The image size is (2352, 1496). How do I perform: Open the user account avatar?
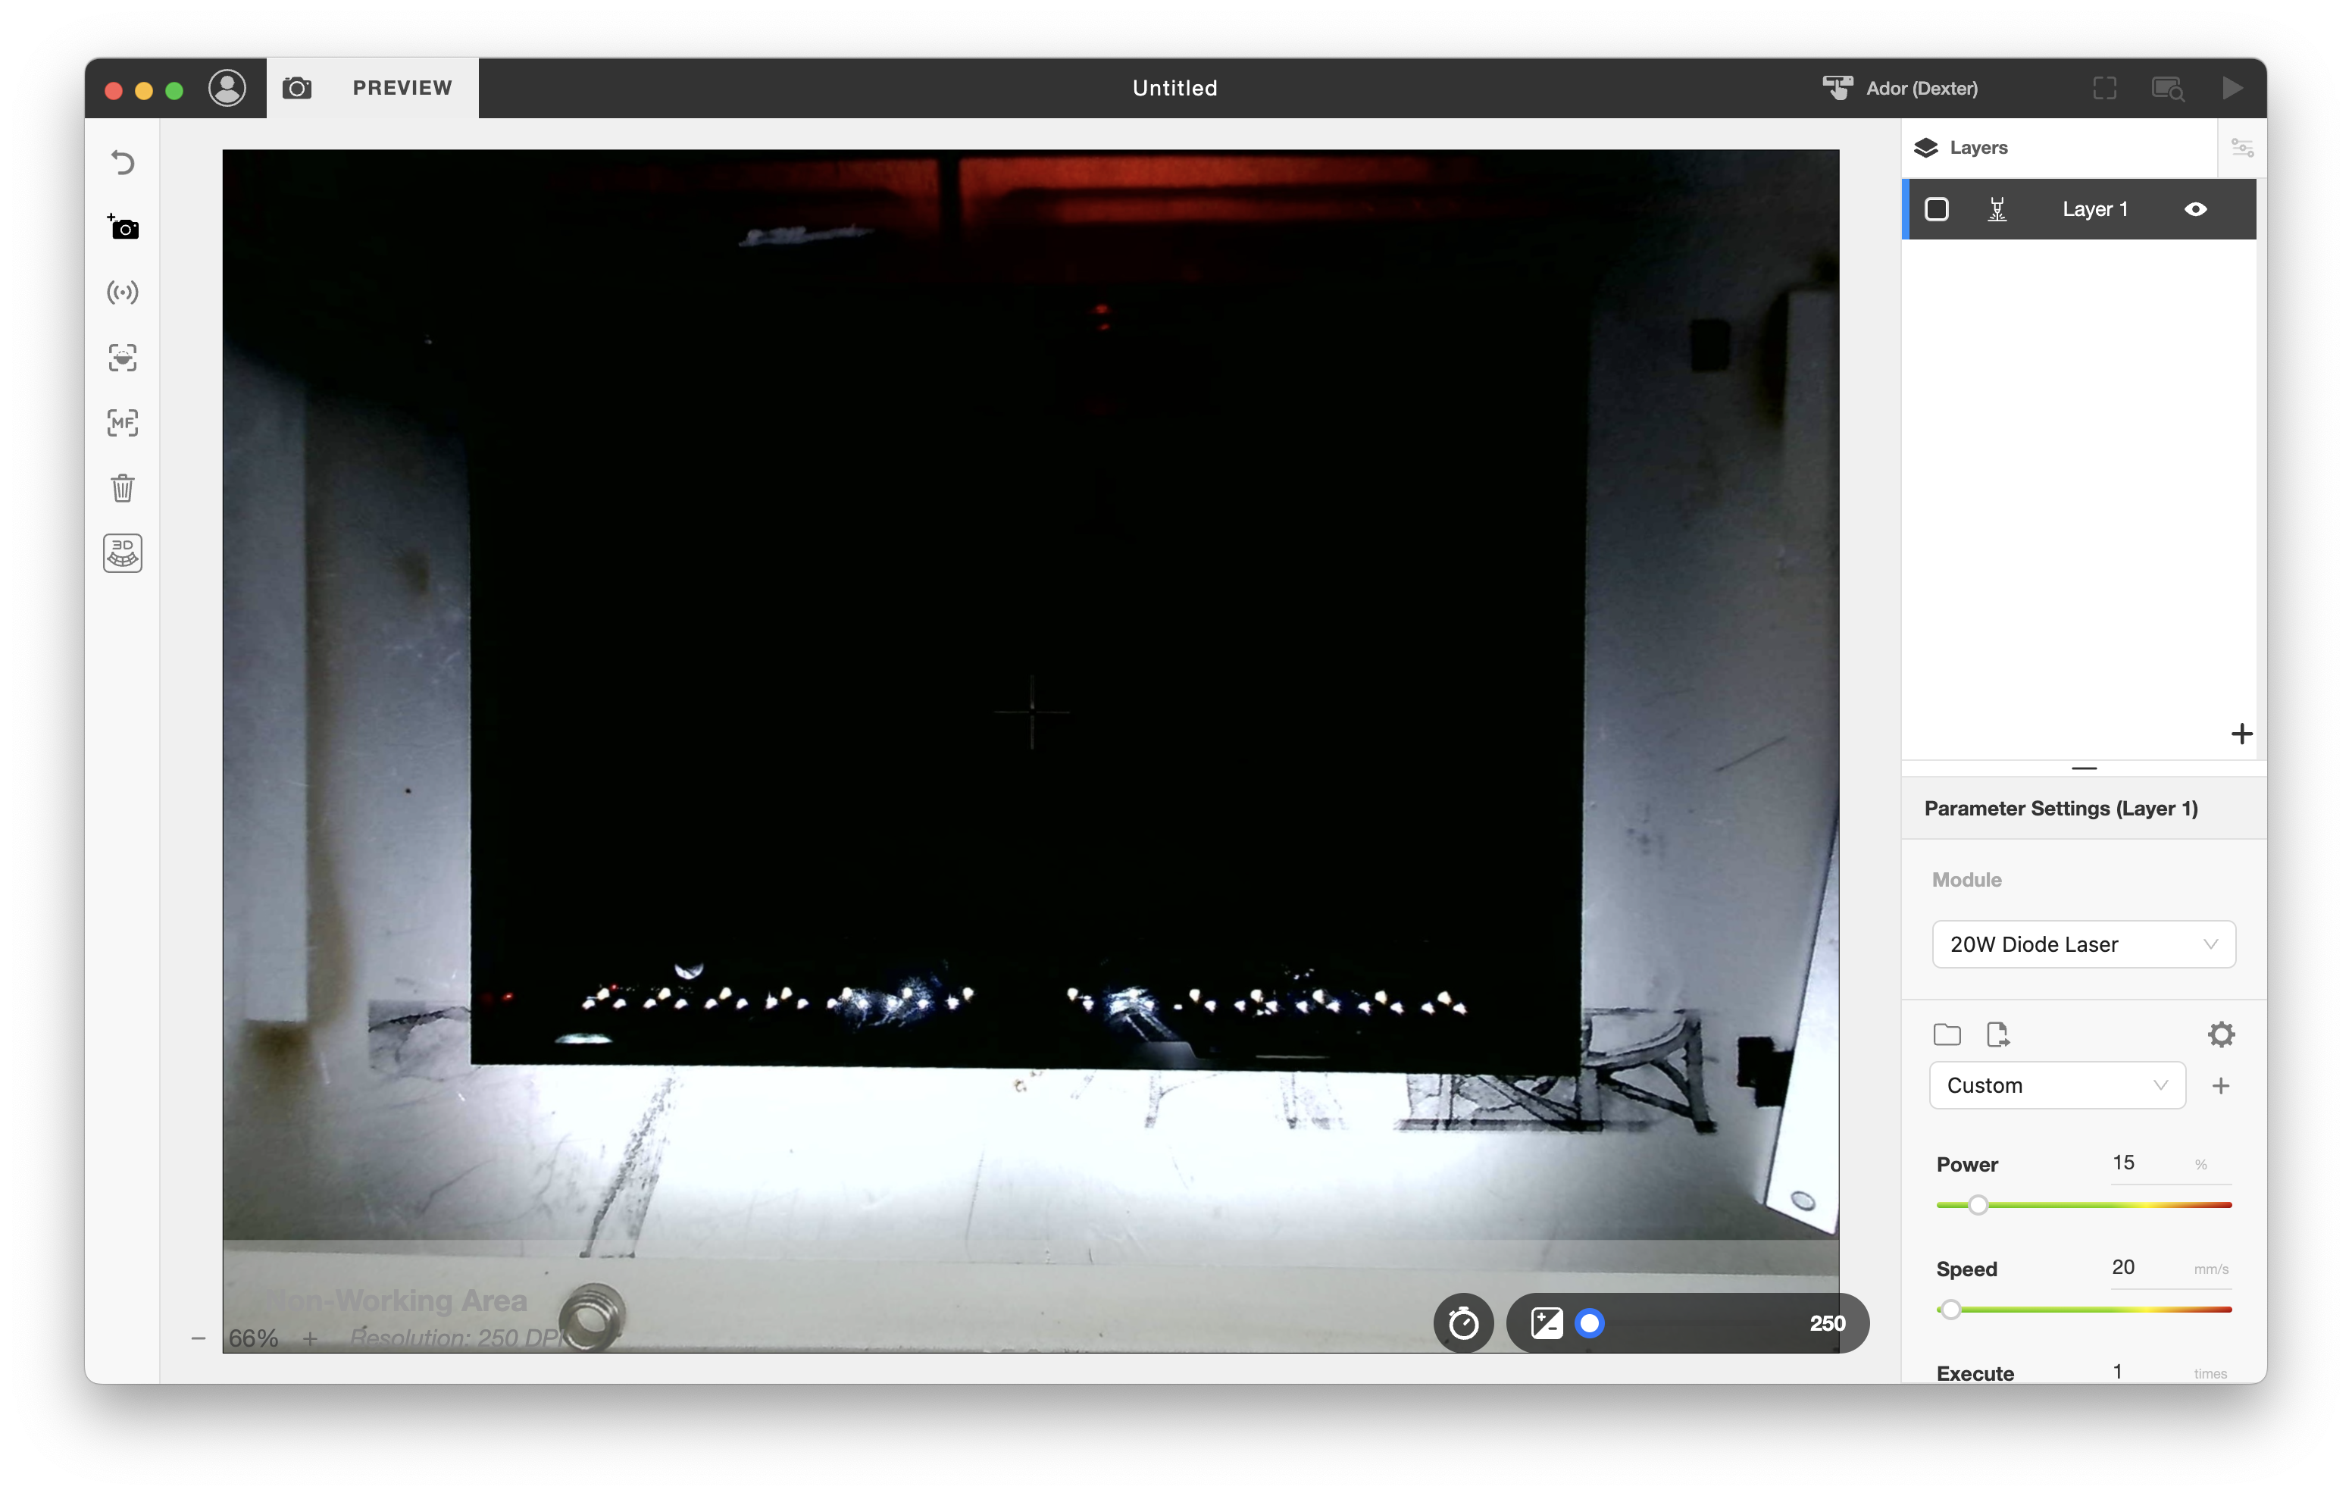pyautogui.click(x=227, y=88)
